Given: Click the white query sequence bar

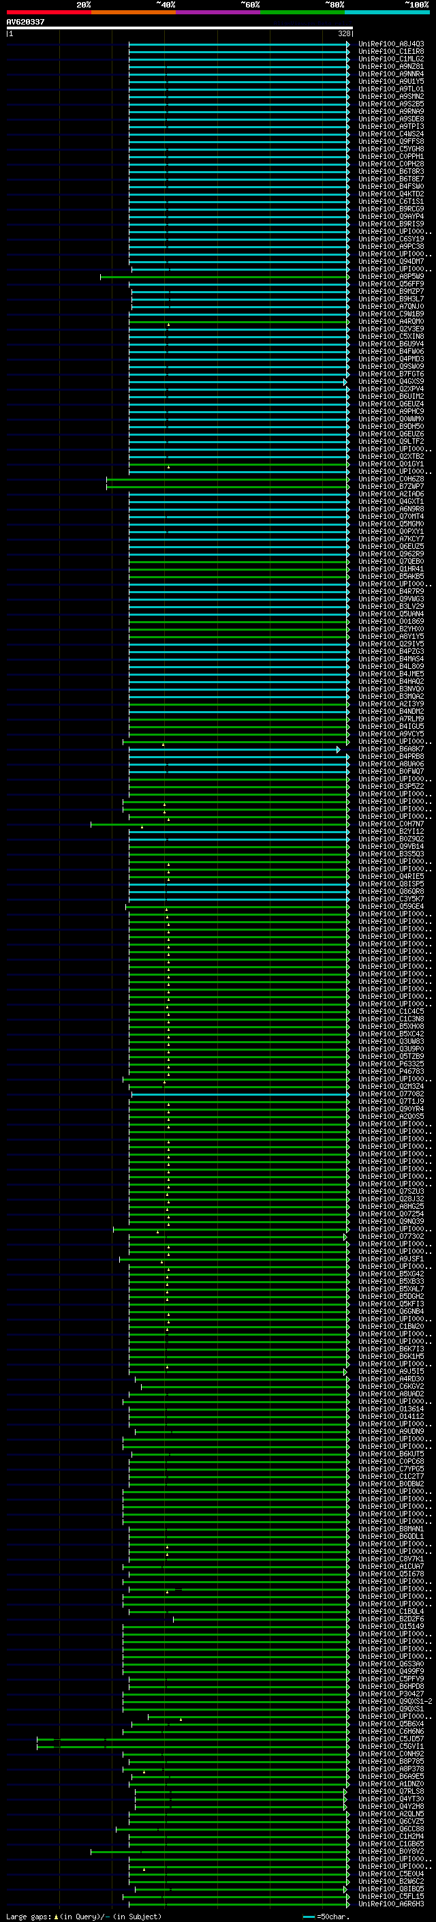Looking at the screenshot, I should click(x=180, y=29).
